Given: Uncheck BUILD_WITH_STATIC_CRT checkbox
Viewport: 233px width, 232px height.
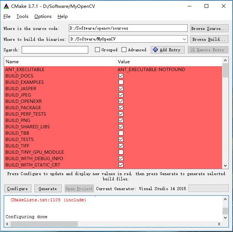Looking at the screenshot, I should [121, 165].
